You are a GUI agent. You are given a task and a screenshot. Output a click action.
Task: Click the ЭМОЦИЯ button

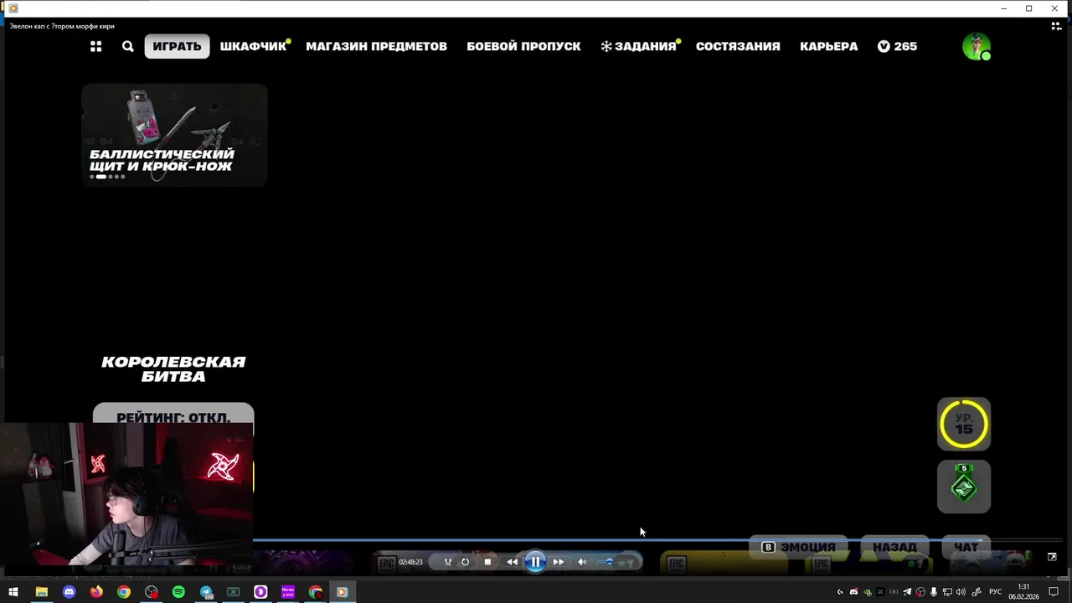[798, 547]
